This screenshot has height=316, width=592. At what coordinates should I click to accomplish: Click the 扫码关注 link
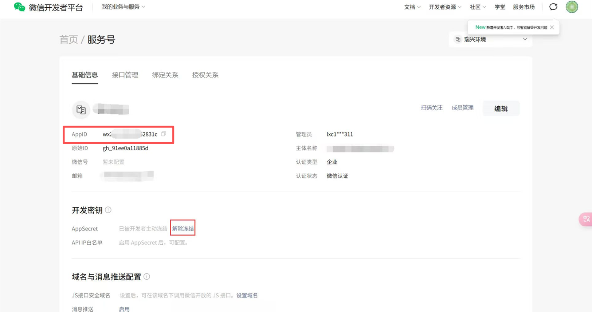(432, 108)
